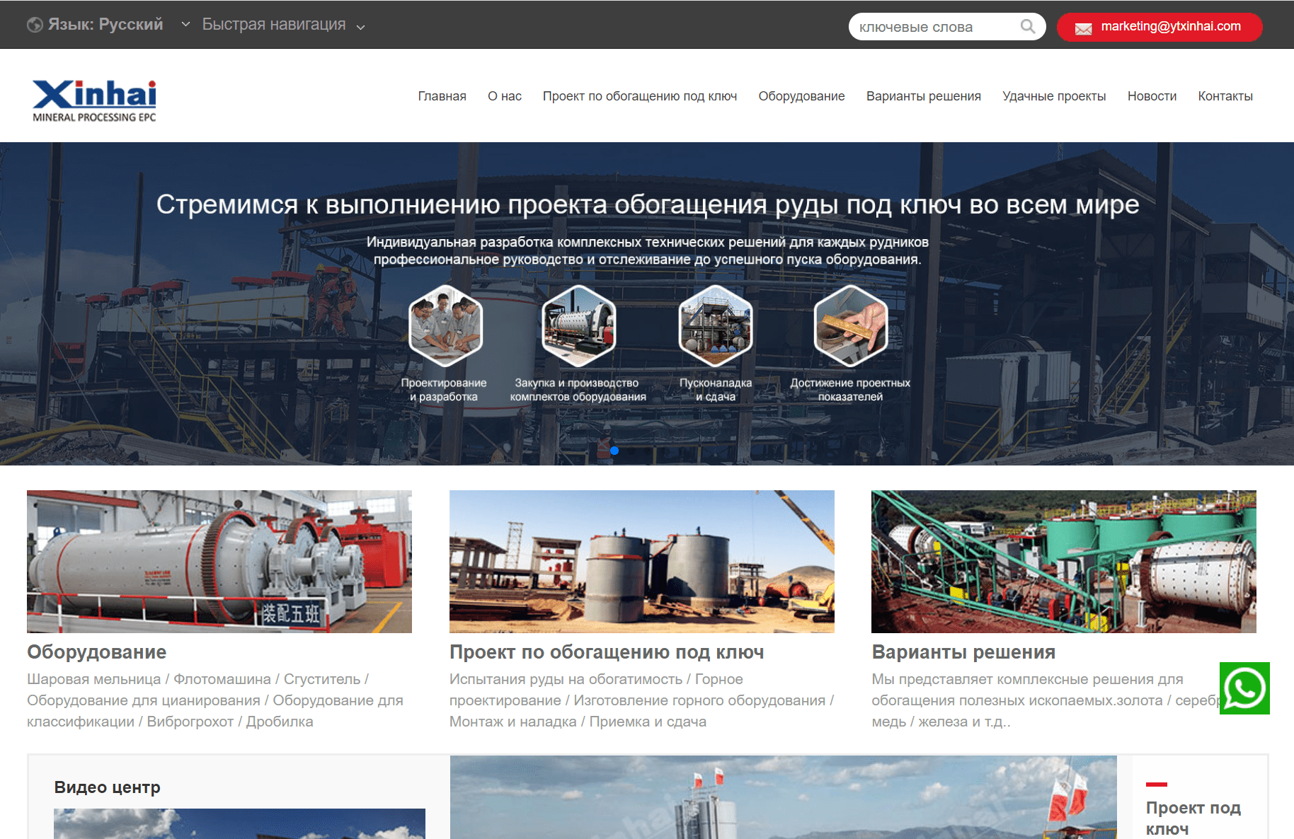Select the Проектирование и разработка hexagon icon
This screenshot has width=1294, height=839.
coord(445,325)
